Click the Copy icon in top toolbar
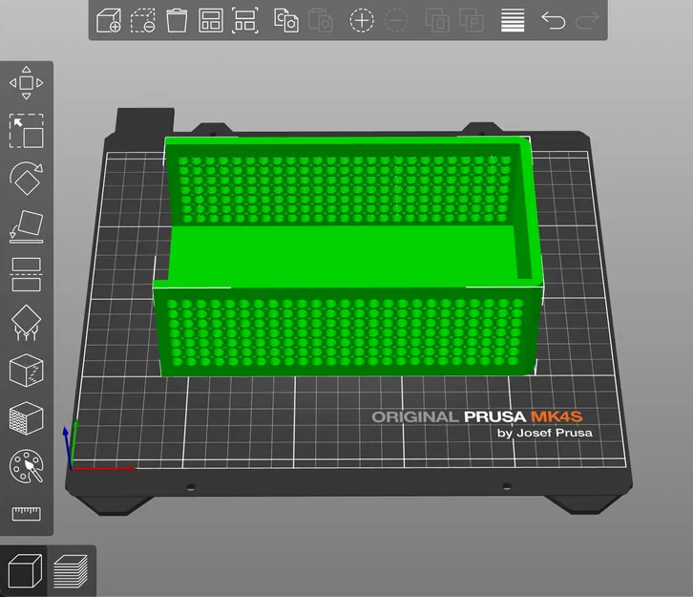The image size is (693, 597). pos(286,20)
